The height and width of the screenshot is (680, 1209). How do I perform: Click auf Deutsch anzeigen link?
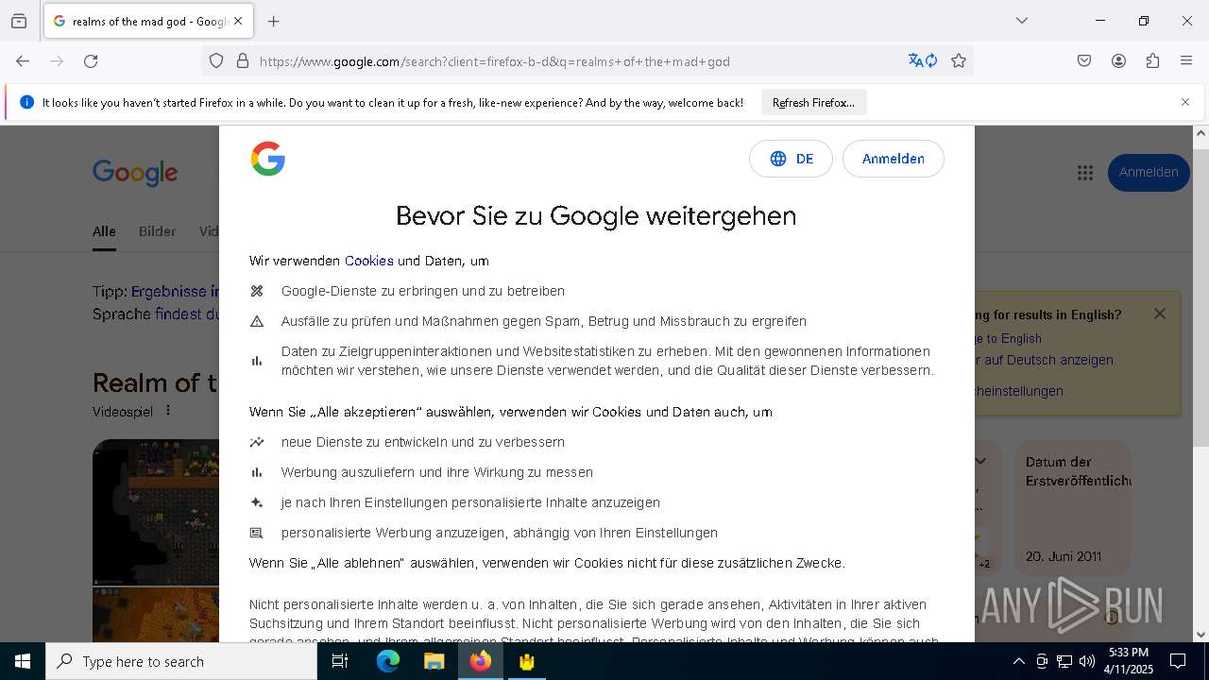pyautogui.click(x=1044, y=360)
